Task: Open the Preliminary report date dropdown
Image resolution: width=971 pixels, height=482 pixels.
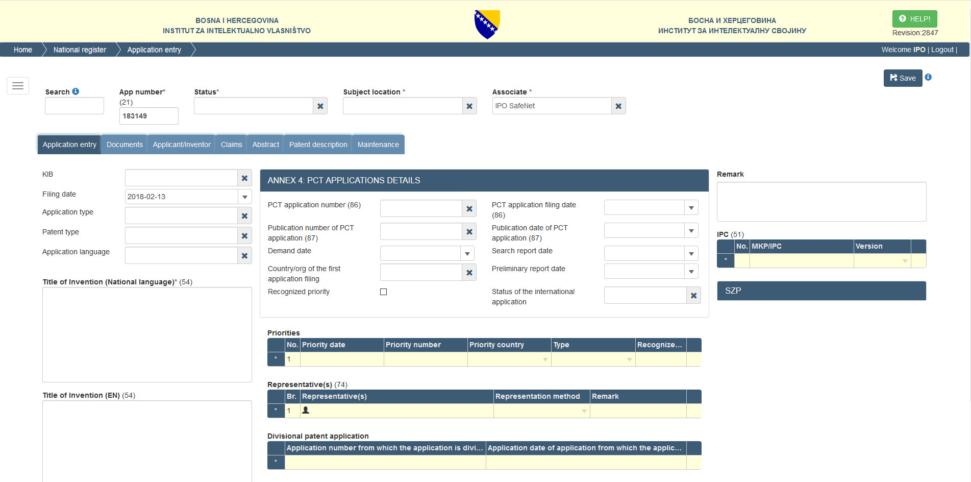Action: [691, 272]
